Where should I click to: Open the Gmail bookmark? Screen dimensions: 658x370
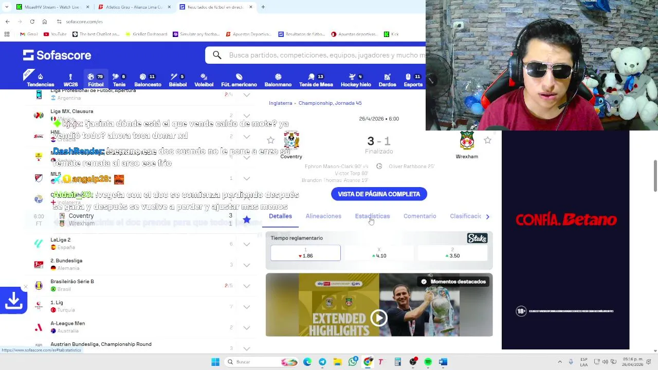click(x=29, y=34)
